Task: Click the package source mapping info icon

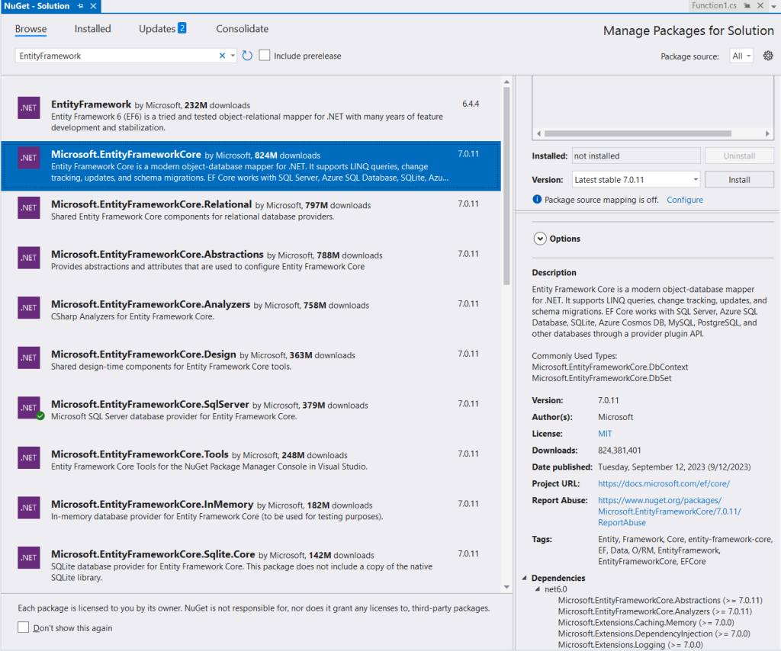Action: point(537,200)
